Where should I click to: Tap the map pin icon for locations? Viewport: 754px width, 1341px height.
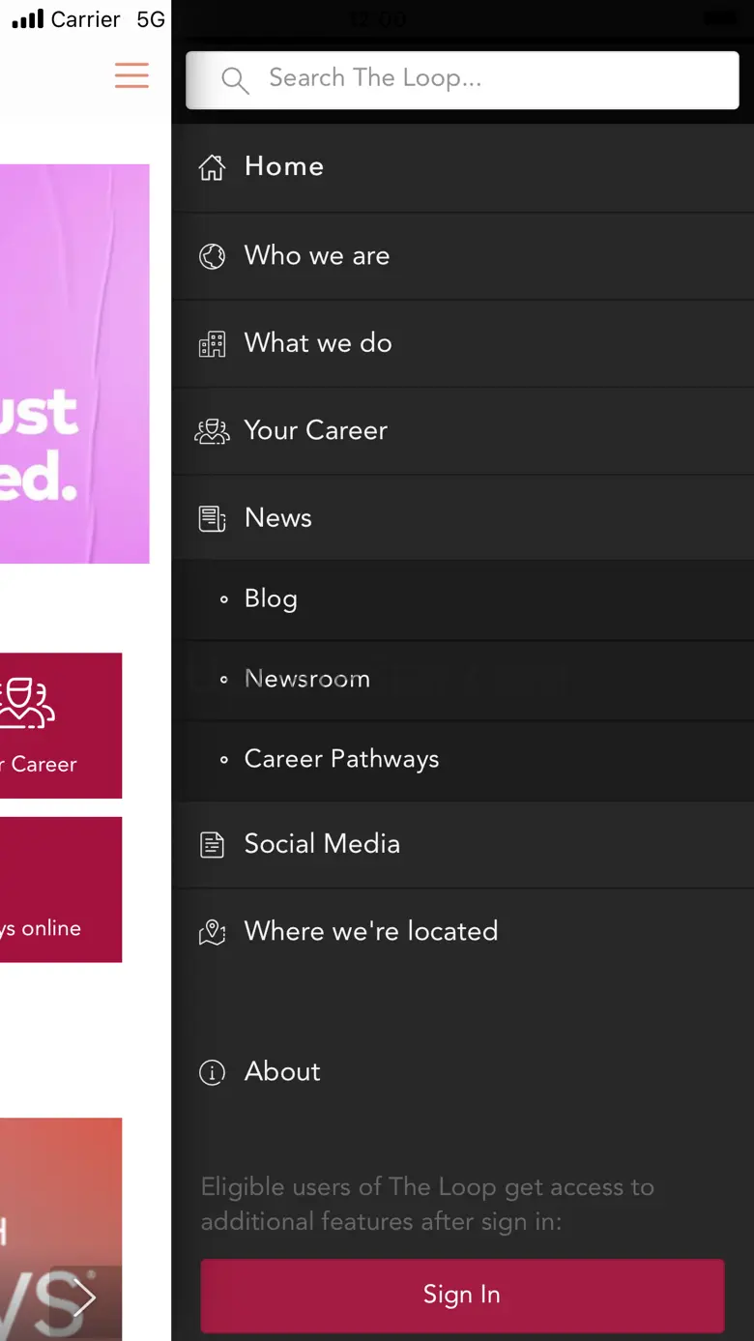click(212, 932)
